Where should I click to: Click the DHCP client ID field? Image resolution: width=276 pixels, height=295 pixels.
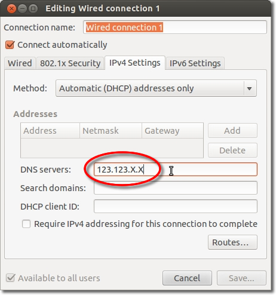click(176, 207)
